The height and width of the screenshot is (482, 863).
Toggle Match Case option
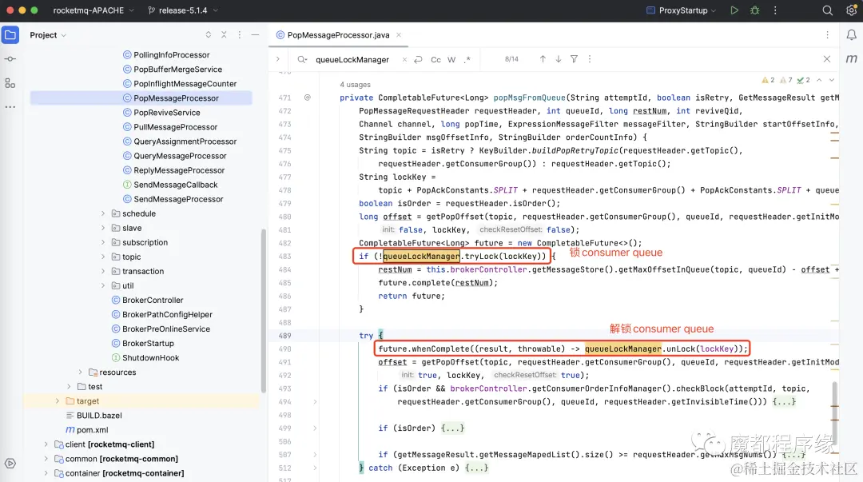point(436,59)
